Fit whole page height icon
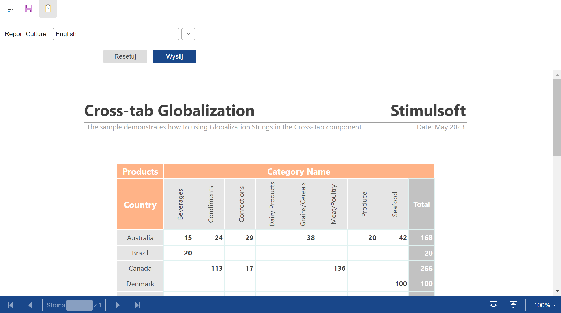The height and width of the screenshot is (313, 561). [x=513, y=305]
